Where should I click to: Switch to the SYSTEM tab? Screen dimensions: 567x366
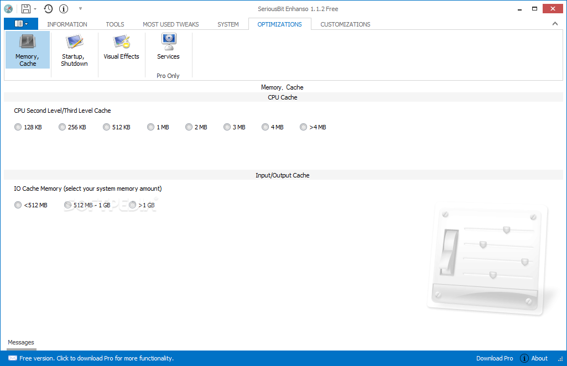(228, 24)
